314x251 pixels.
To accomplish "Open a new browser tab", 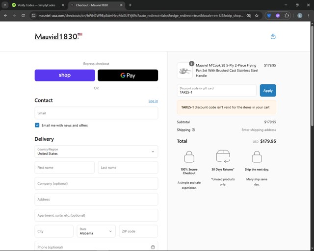I will pos(130,5).
